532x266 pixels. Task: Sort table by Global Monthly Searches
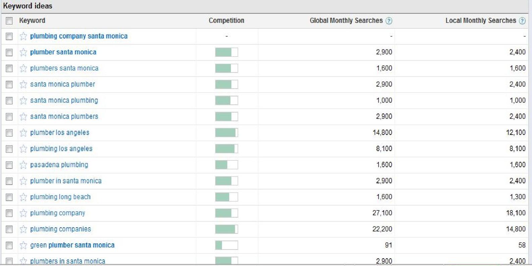tap(346, 20)
